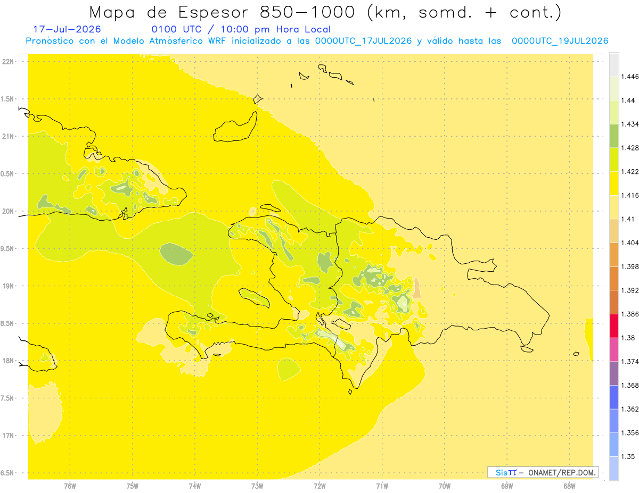Click the '20N' latitude label

(9, 211)
